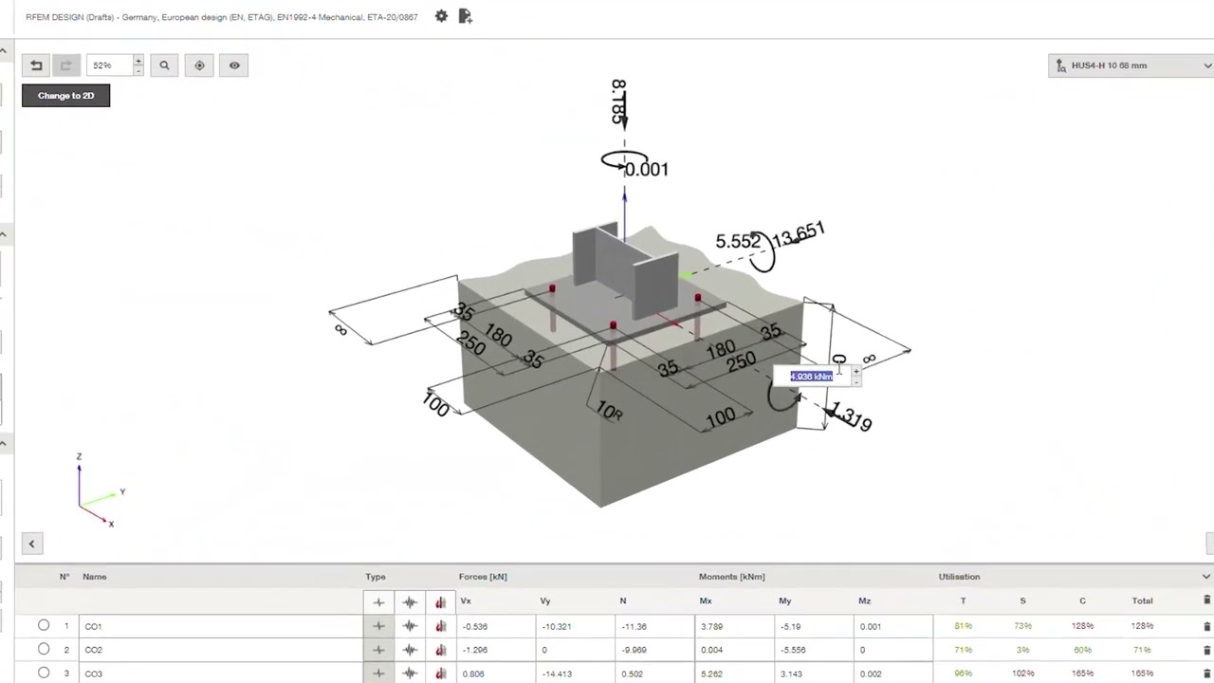Collapse the load table with chevron
This screenshot has height=683, width=1214.
(x=1206, y=577)
